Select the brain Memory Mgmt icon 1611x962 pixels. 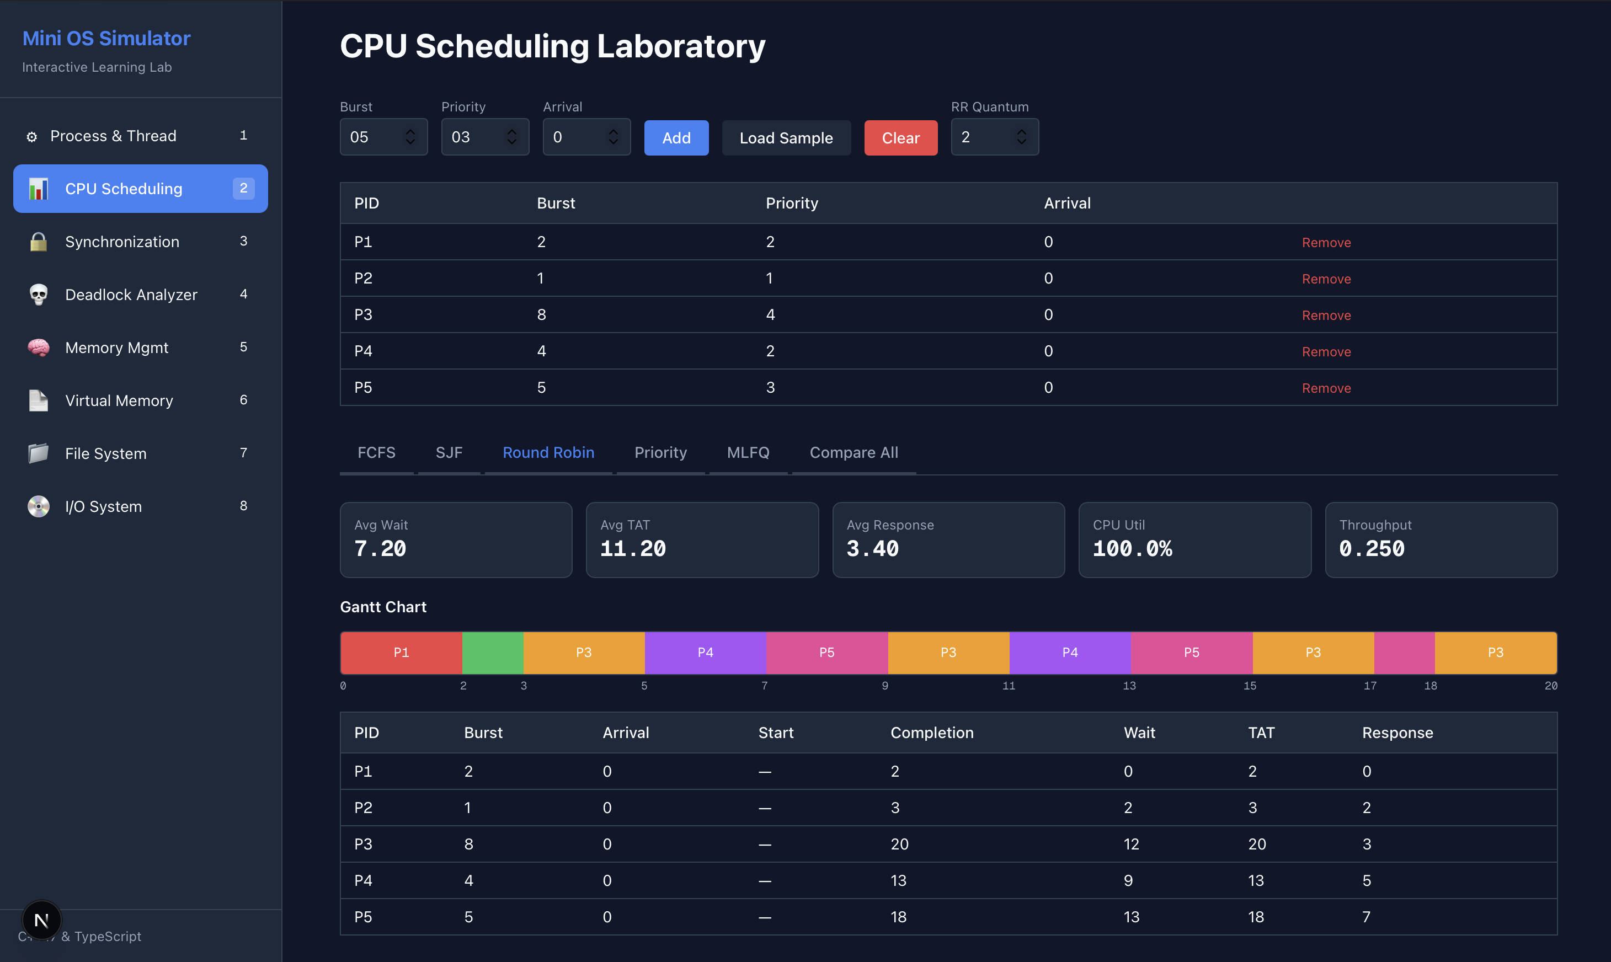[38, 348]
